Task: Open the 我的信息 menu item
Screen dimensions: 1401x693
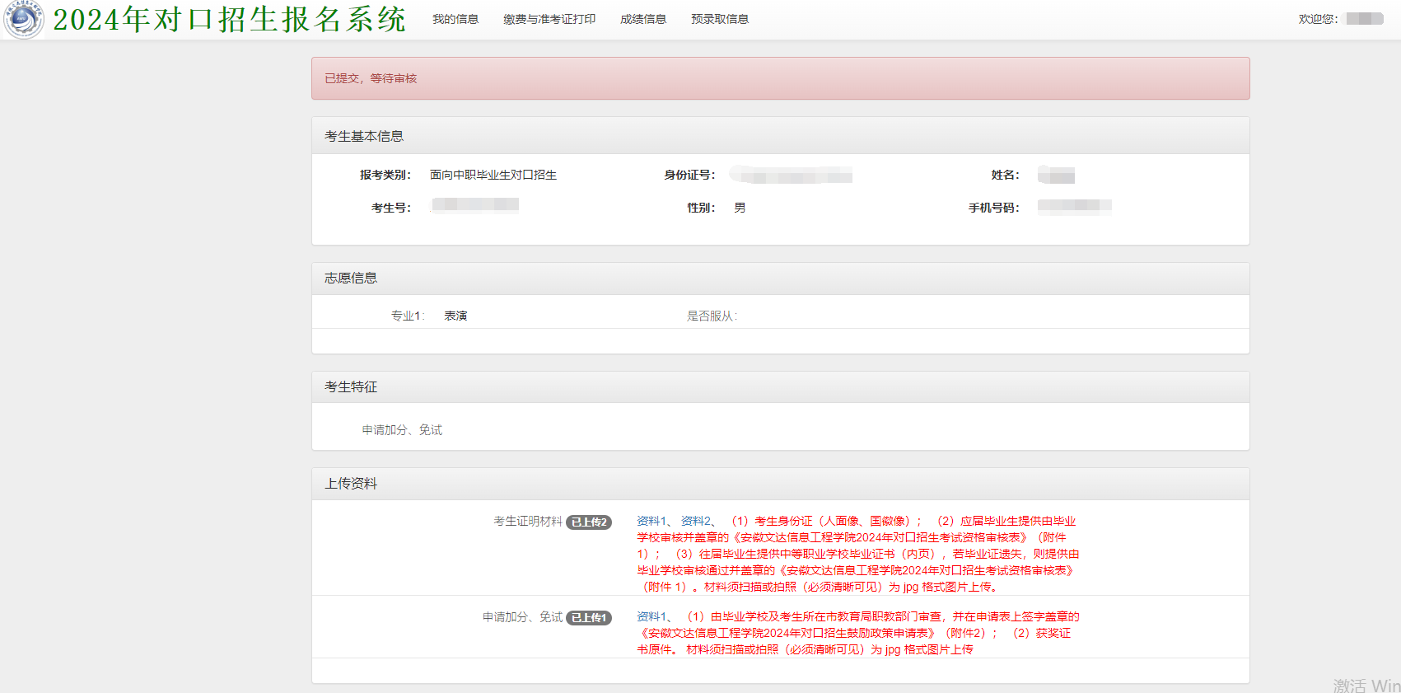Action: pos(455,19)
